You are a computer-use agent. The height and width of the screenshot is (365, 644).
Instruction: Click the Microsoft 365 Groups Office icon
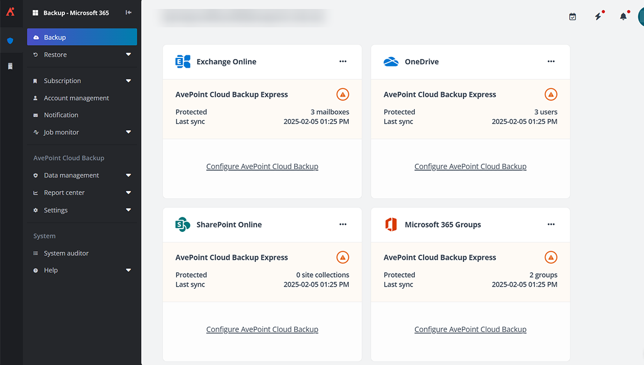point(391,225)
